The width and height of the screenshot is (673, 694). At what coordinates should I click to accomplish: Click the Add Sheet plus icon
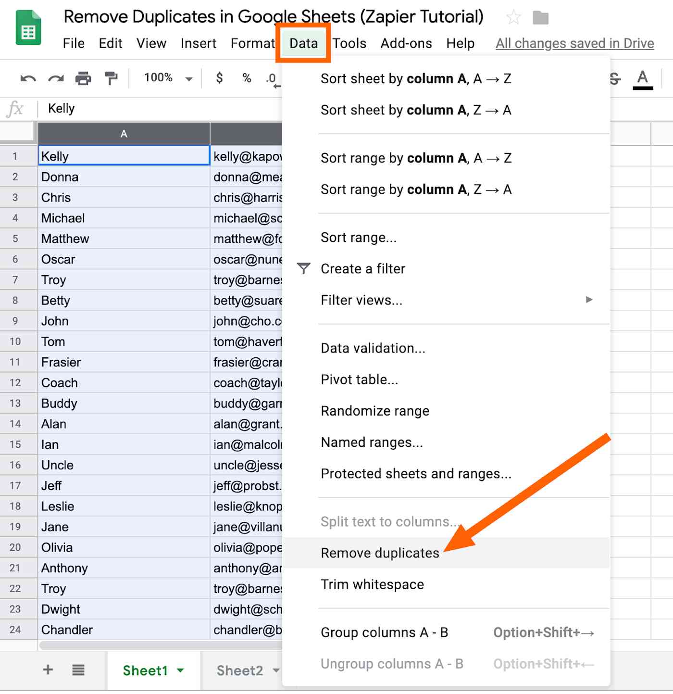click(x=48, y=669)
